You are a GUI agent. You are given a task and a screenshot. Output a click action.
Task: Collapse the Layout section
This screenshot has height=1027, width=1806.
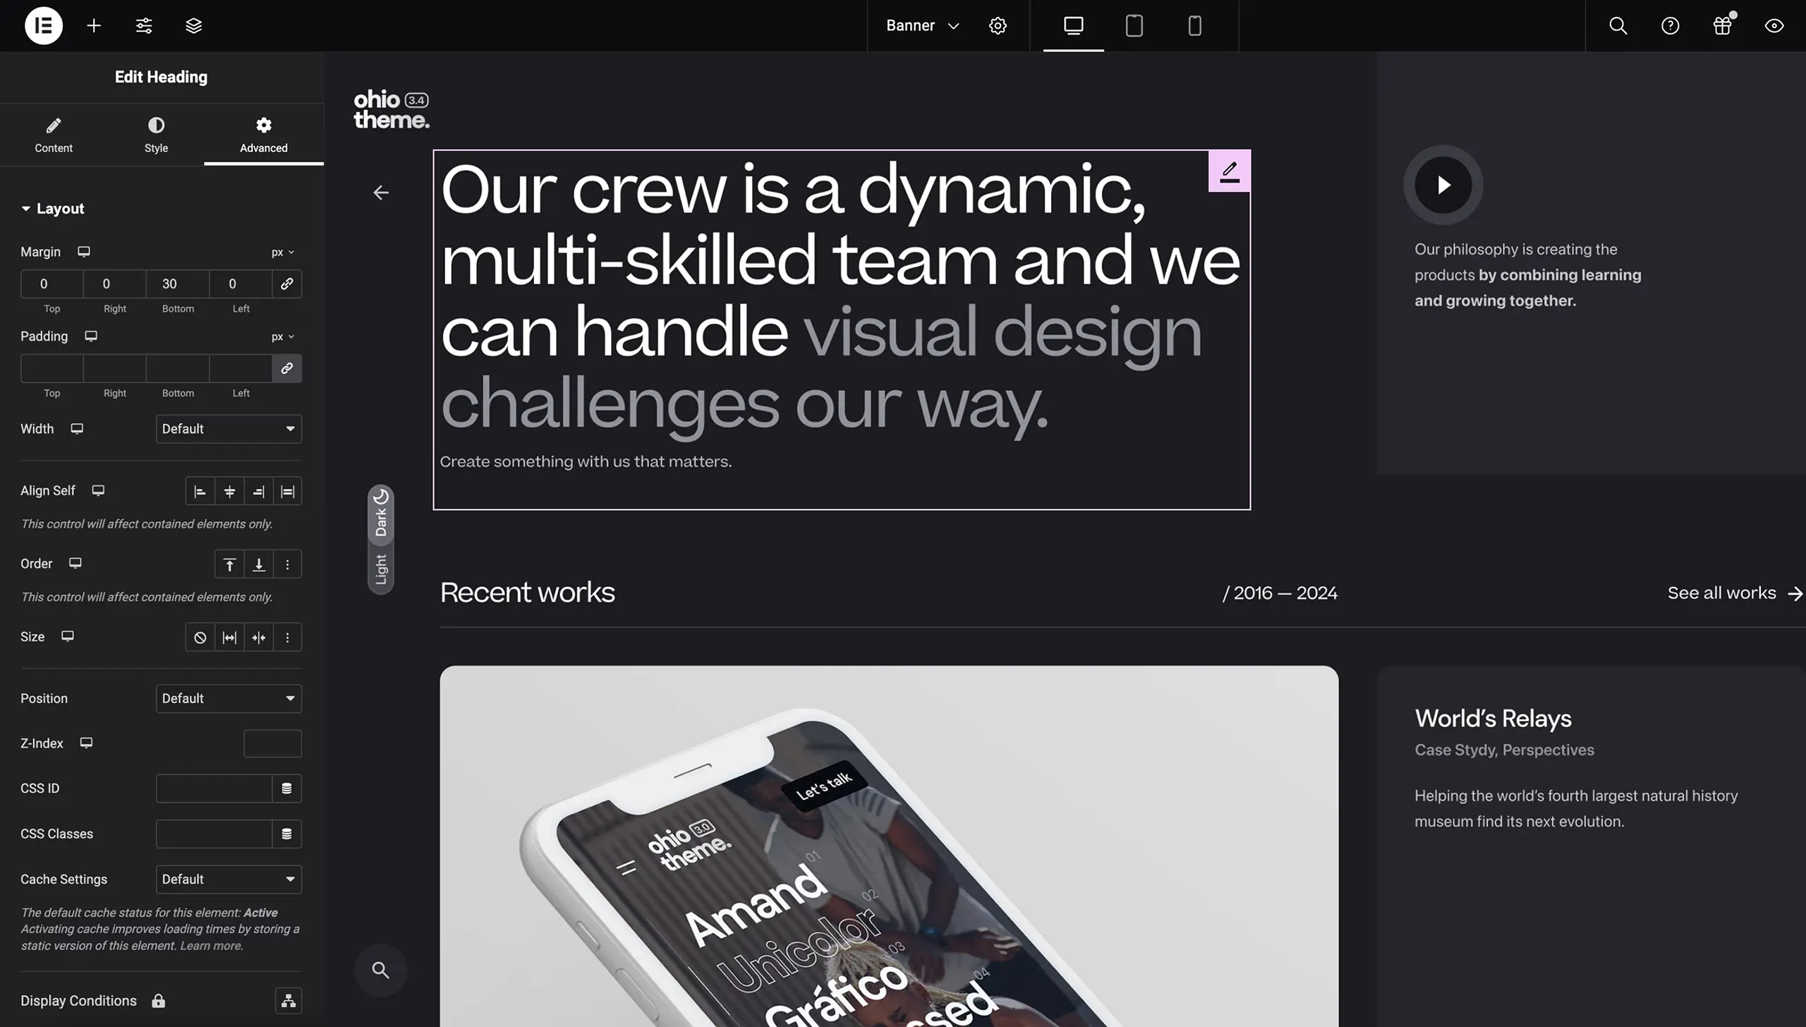point(53,209)
